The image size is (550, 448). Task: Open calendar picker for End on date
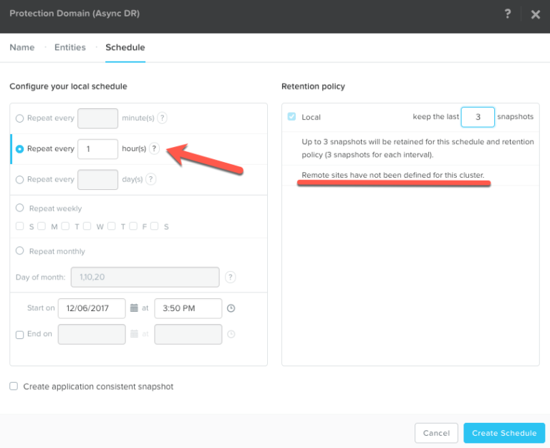134,334
